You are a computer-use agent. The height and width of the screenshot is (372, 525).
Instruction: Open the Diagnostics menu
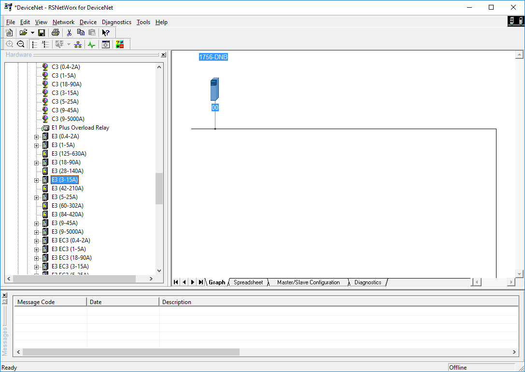[116, 22]
